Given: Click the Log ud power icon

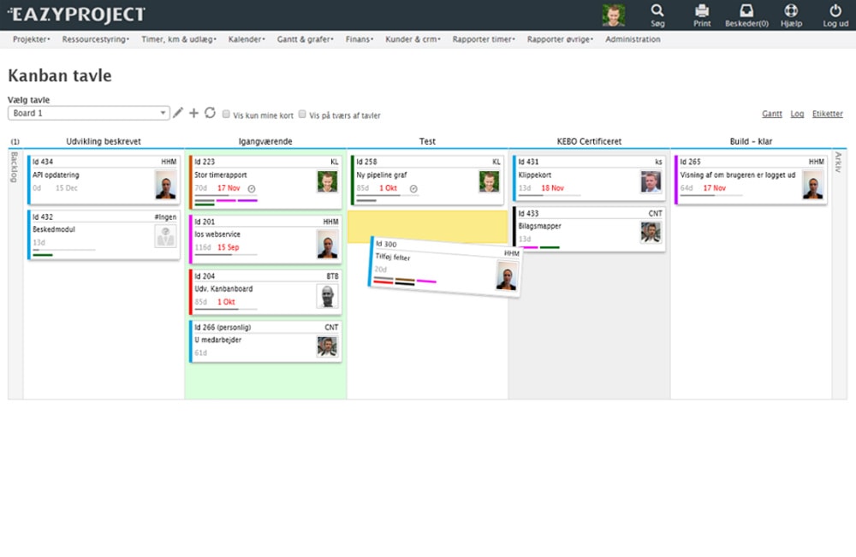Looking at the screenshot, I should click(x=835, y=11).
